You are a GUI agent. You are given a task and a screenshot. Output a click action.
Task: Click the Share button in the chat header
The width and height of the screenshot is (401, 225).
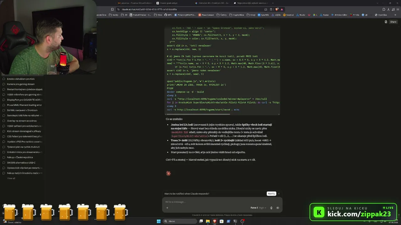click(393, 22)
